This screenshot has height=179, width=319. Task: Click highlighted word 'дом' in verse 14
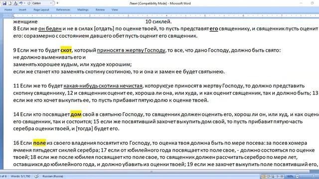click(76, 114)
